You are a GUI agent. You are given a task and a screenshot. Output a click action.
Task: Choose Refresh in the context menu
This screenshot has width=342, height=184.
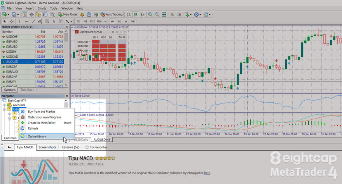47,129
